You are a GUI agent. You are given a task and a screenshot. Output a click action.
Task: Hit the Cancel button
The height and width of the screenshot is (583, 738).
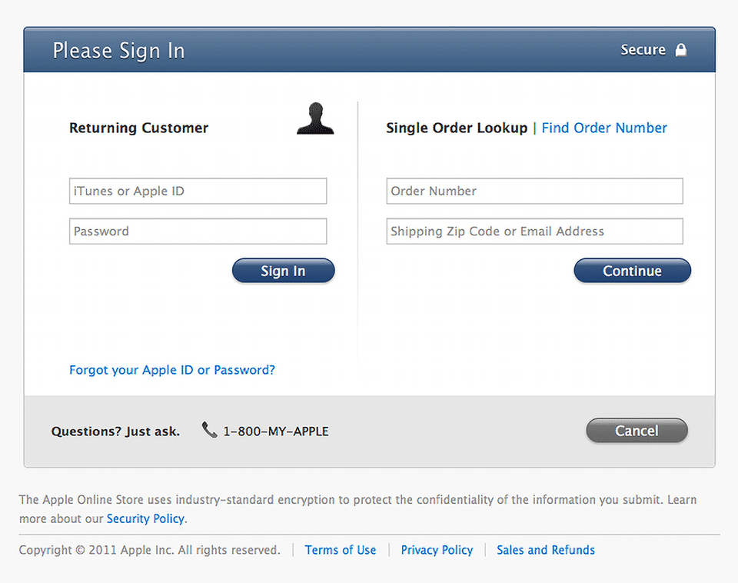[637, 431]
